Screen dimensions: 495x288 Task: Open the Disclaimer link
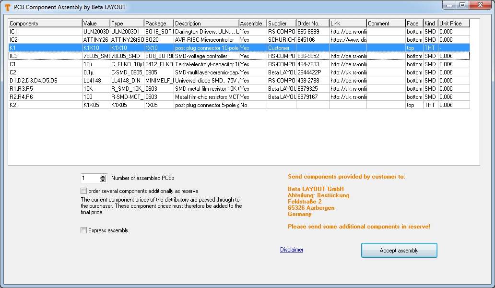tap(292, 250)
